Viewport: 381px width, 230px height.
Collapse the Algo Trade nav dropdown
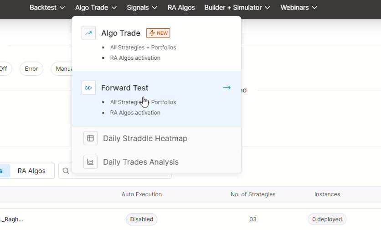(96, 7)
